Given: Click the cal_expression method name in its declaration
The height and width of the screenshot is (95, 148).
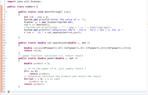Looking at the screenshot, I should coord(57,43).
